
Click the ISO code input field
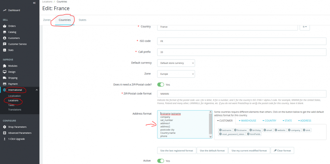[x=242, y=41]
